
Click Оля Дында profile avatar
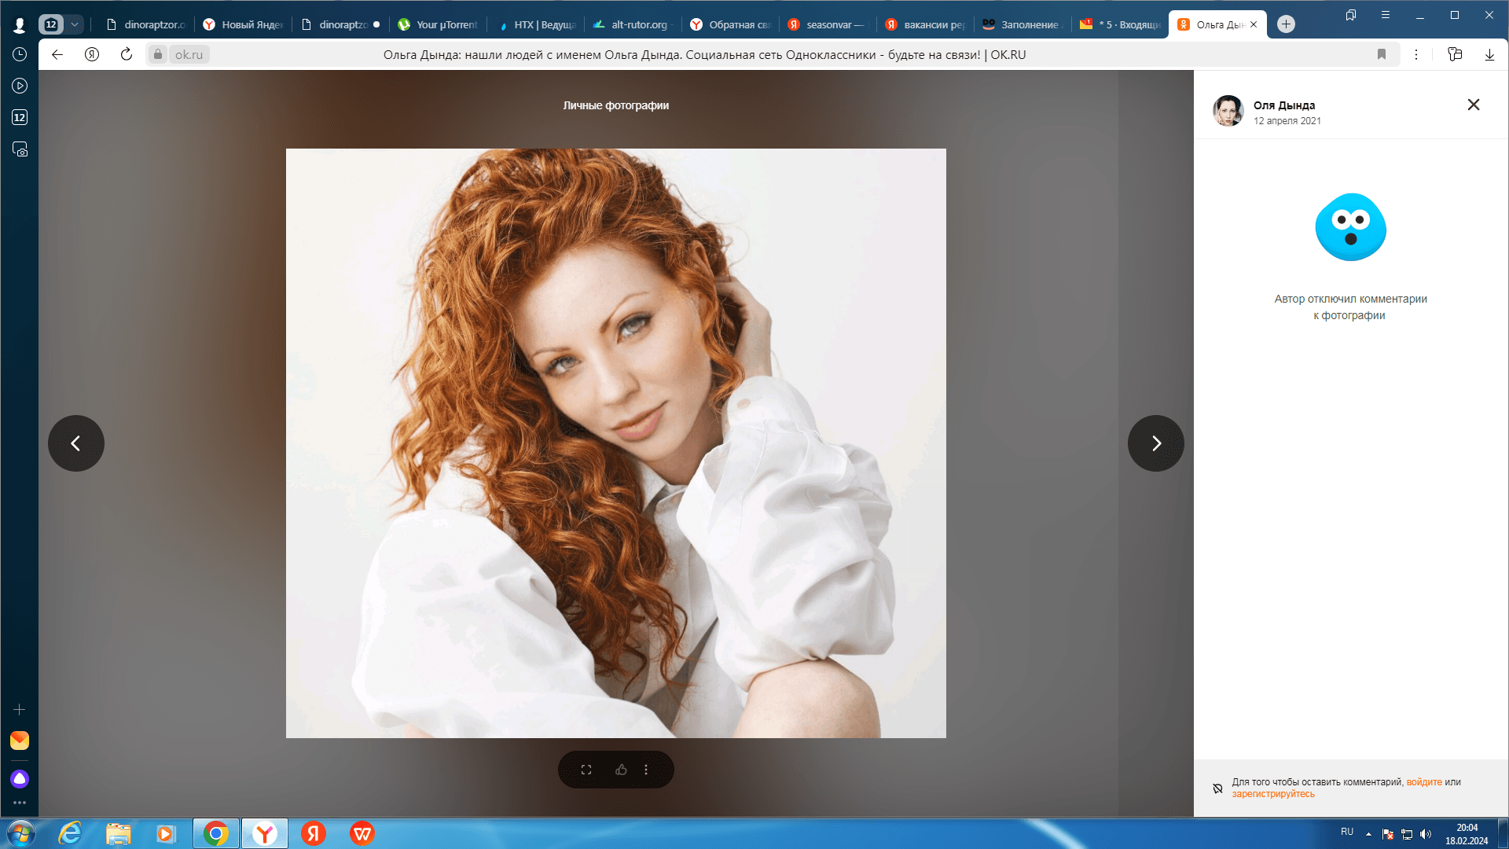(x=1228, y=111)
